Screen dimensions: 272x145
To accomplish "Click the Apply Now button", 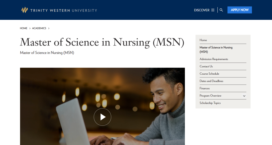I will [240, 10].
